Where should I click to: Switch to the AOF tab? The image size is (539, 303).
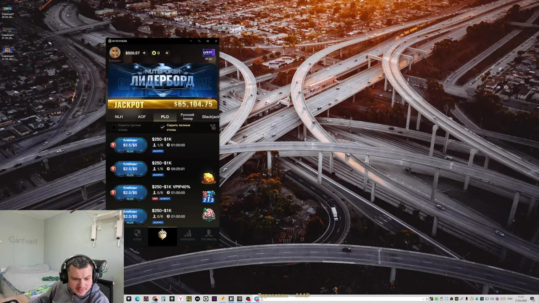[142, 117]
